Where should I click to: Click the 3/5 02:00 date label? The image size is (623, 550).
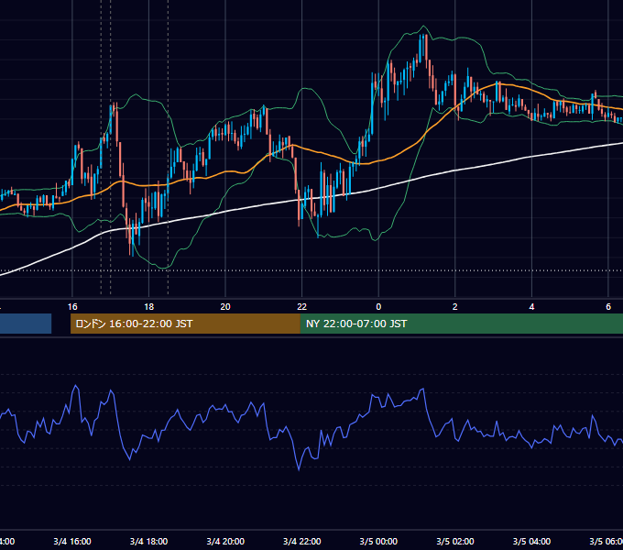[x=455, y=542]
